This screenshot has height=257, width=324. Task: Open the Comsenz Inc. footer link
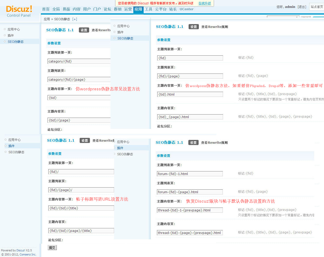pos(28,254)
